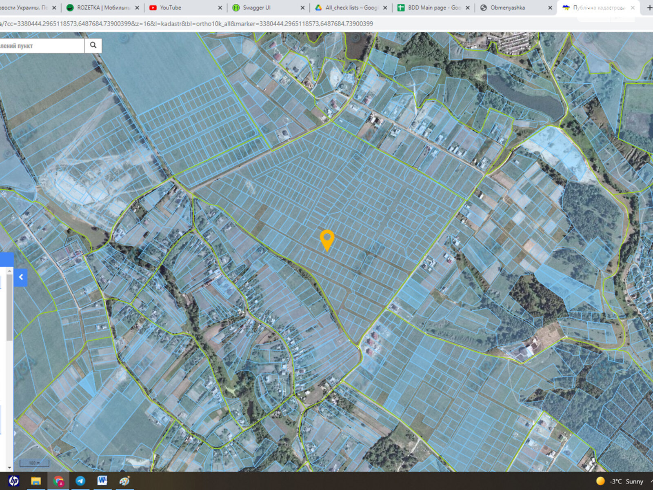Image resolution: width=653 pixels, height=490 pixels.
Task: Open a new browser tab
Action: pyautogui.click(x=649, y=8)
